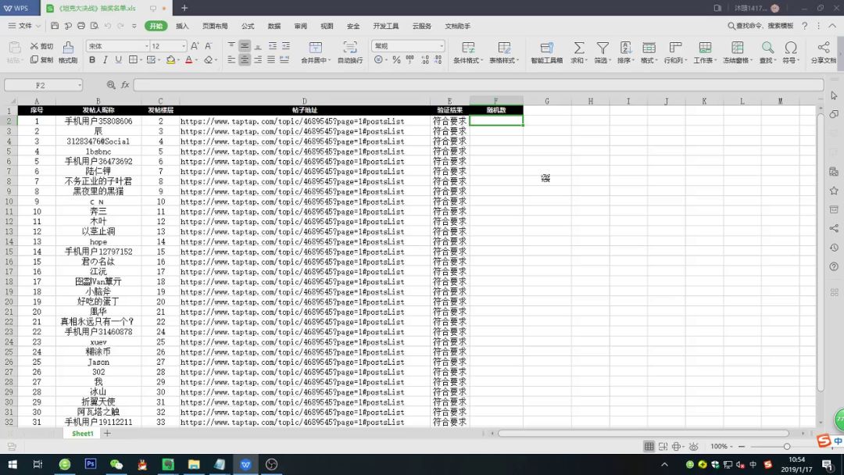Switch to the Data (数据) tab

click(274, 26)
